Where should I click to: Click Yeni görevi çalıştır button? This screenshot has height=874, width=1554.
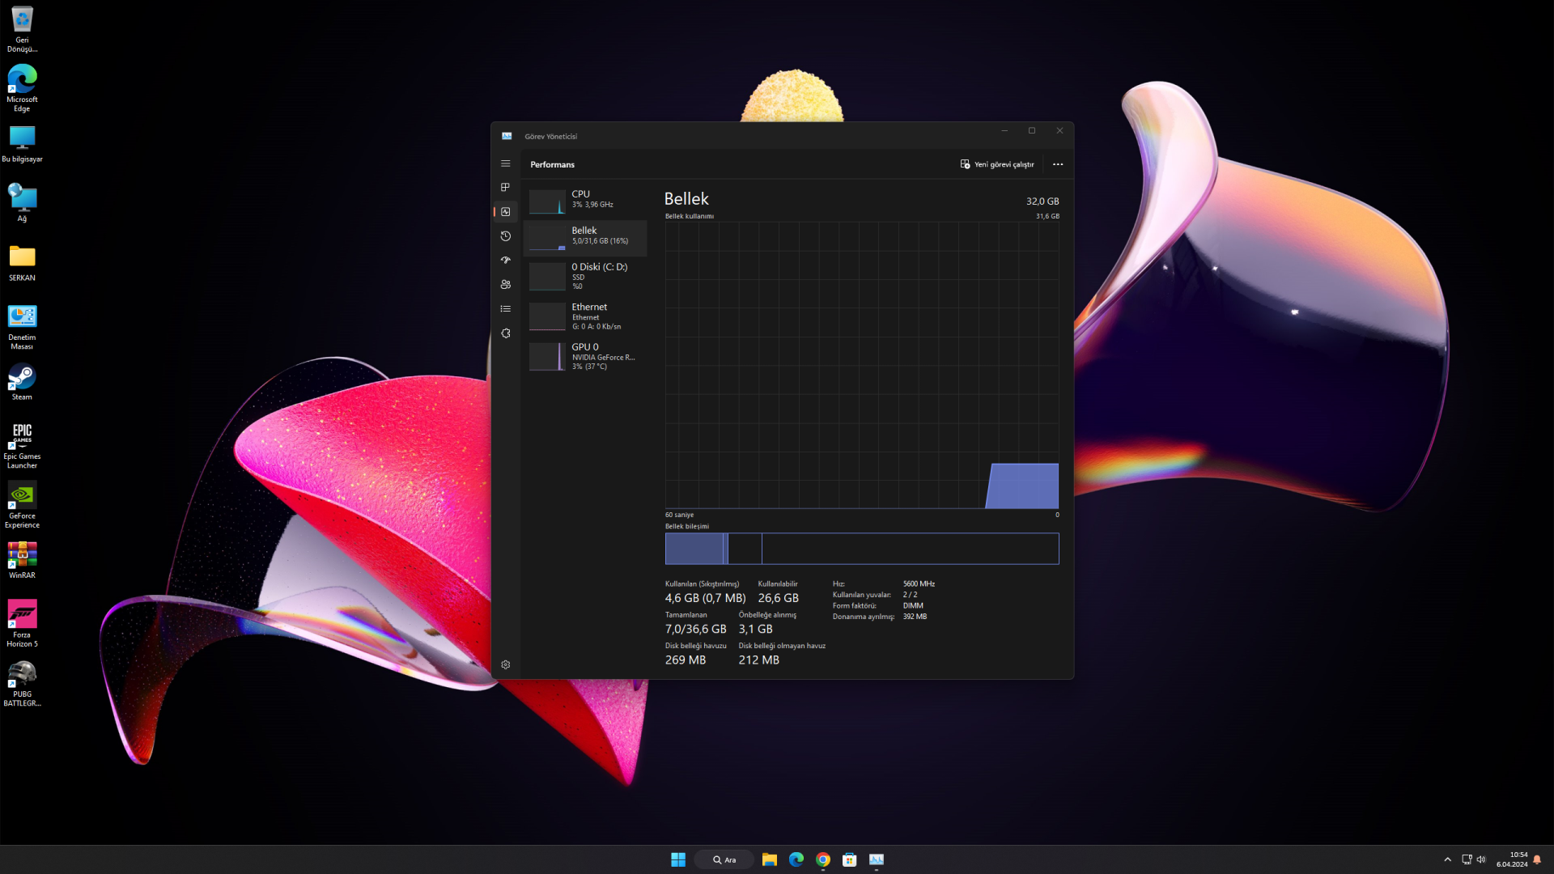tap(997, 164)
